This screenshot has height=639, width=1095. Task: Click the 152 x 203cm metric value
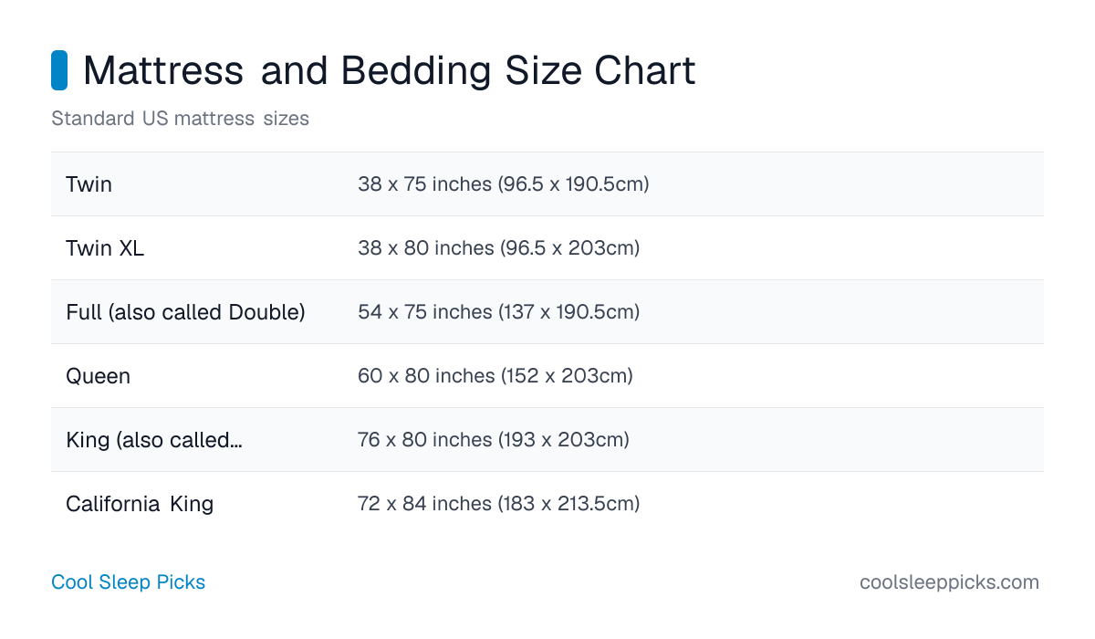pos(567,376)
